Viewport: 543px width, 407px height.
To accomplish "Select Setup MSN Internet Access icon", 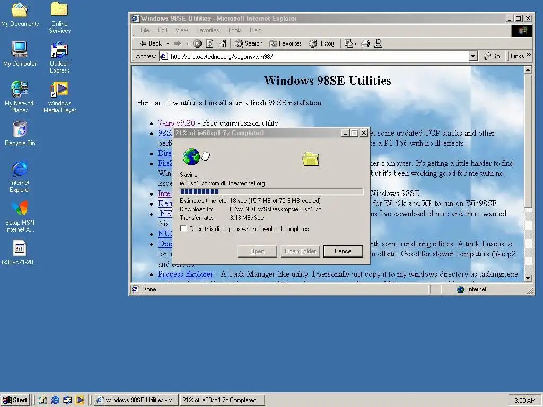I will click(x=20, y=216).
